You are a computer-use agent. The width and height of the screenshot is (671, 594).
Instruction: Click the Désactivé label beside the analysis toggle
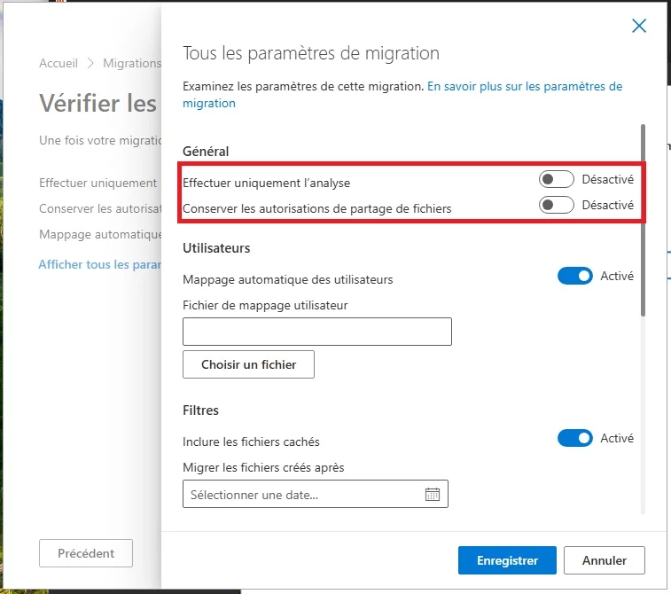608,179
